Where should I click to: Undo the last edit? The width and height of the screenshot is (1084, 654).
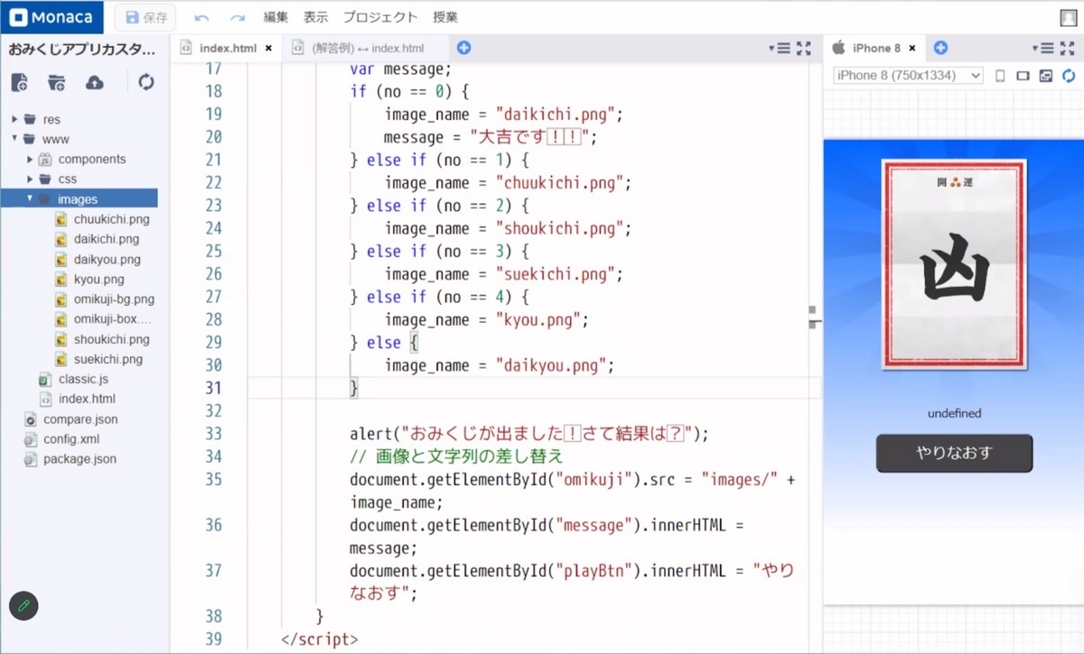(201, 17)
